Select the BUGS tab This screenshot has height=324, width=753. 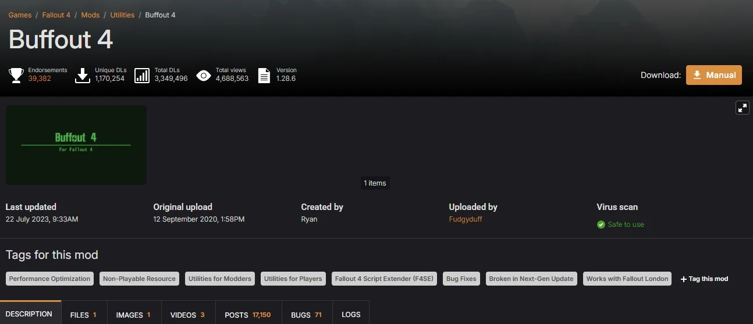(307, 315)
